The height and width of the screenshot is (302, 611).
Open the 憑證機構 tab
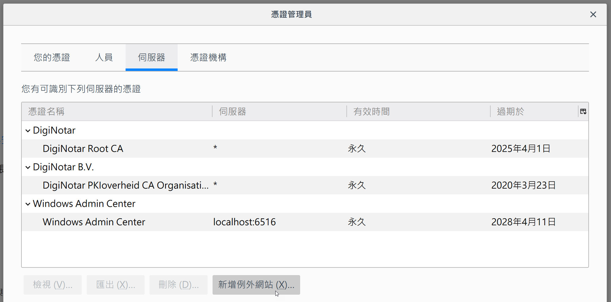[x=208, y=57]
